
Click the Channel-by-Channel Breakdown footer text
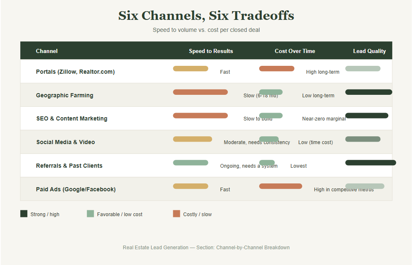pyautogui.click(x=253, y=248)
